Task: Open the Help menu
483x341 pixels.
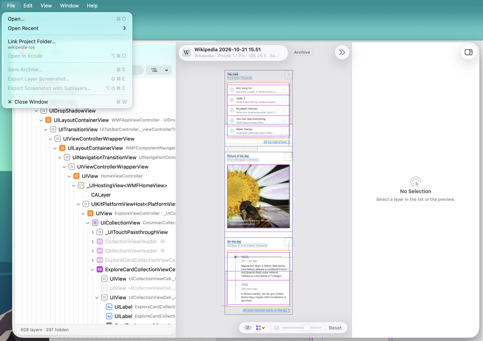Action: click(x=92, y=6)
